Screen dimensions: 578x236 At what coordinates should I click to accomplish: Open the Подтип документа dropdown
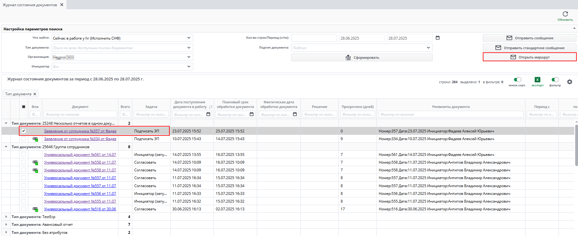[428, 48]
